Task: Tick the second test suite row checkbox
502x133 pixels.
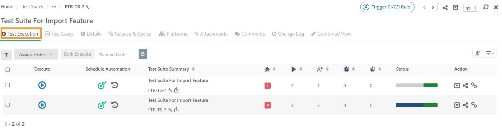Action: pos(8,105)
